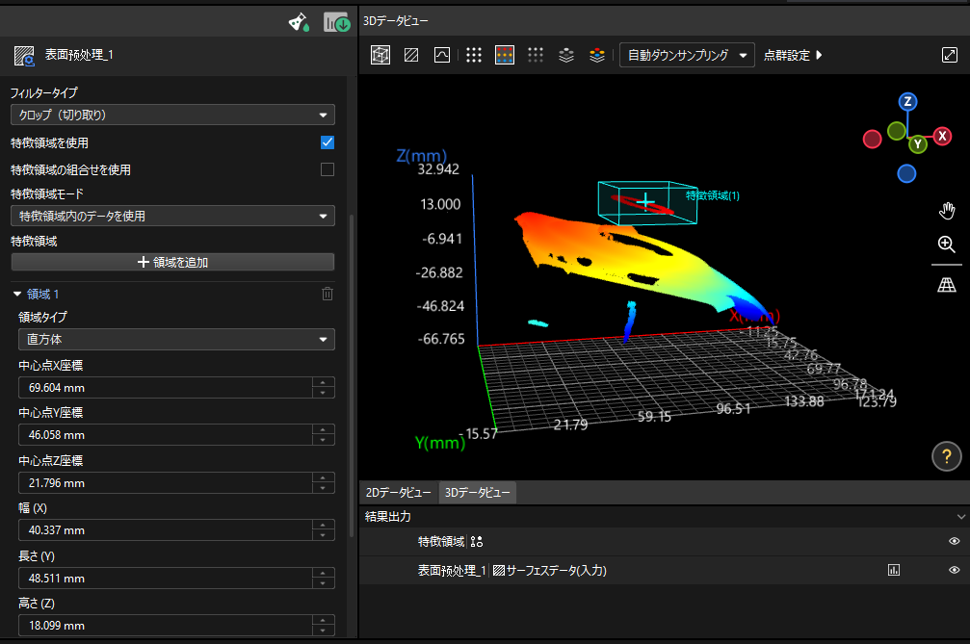This screenshot has height=644, width=970.
Task: Click the gray layered stack icon
Action: click(566, 55)
